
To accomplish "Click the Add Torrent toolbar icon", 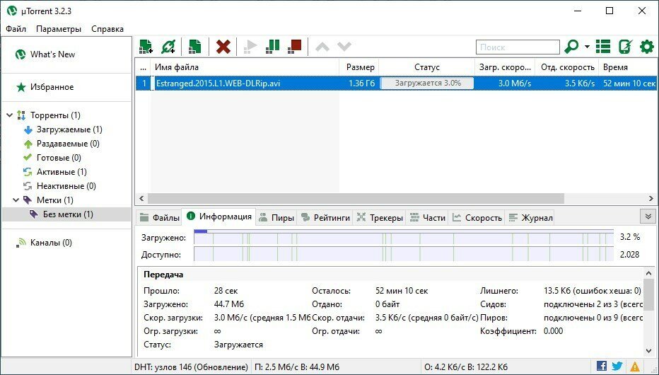I will 146,46.
